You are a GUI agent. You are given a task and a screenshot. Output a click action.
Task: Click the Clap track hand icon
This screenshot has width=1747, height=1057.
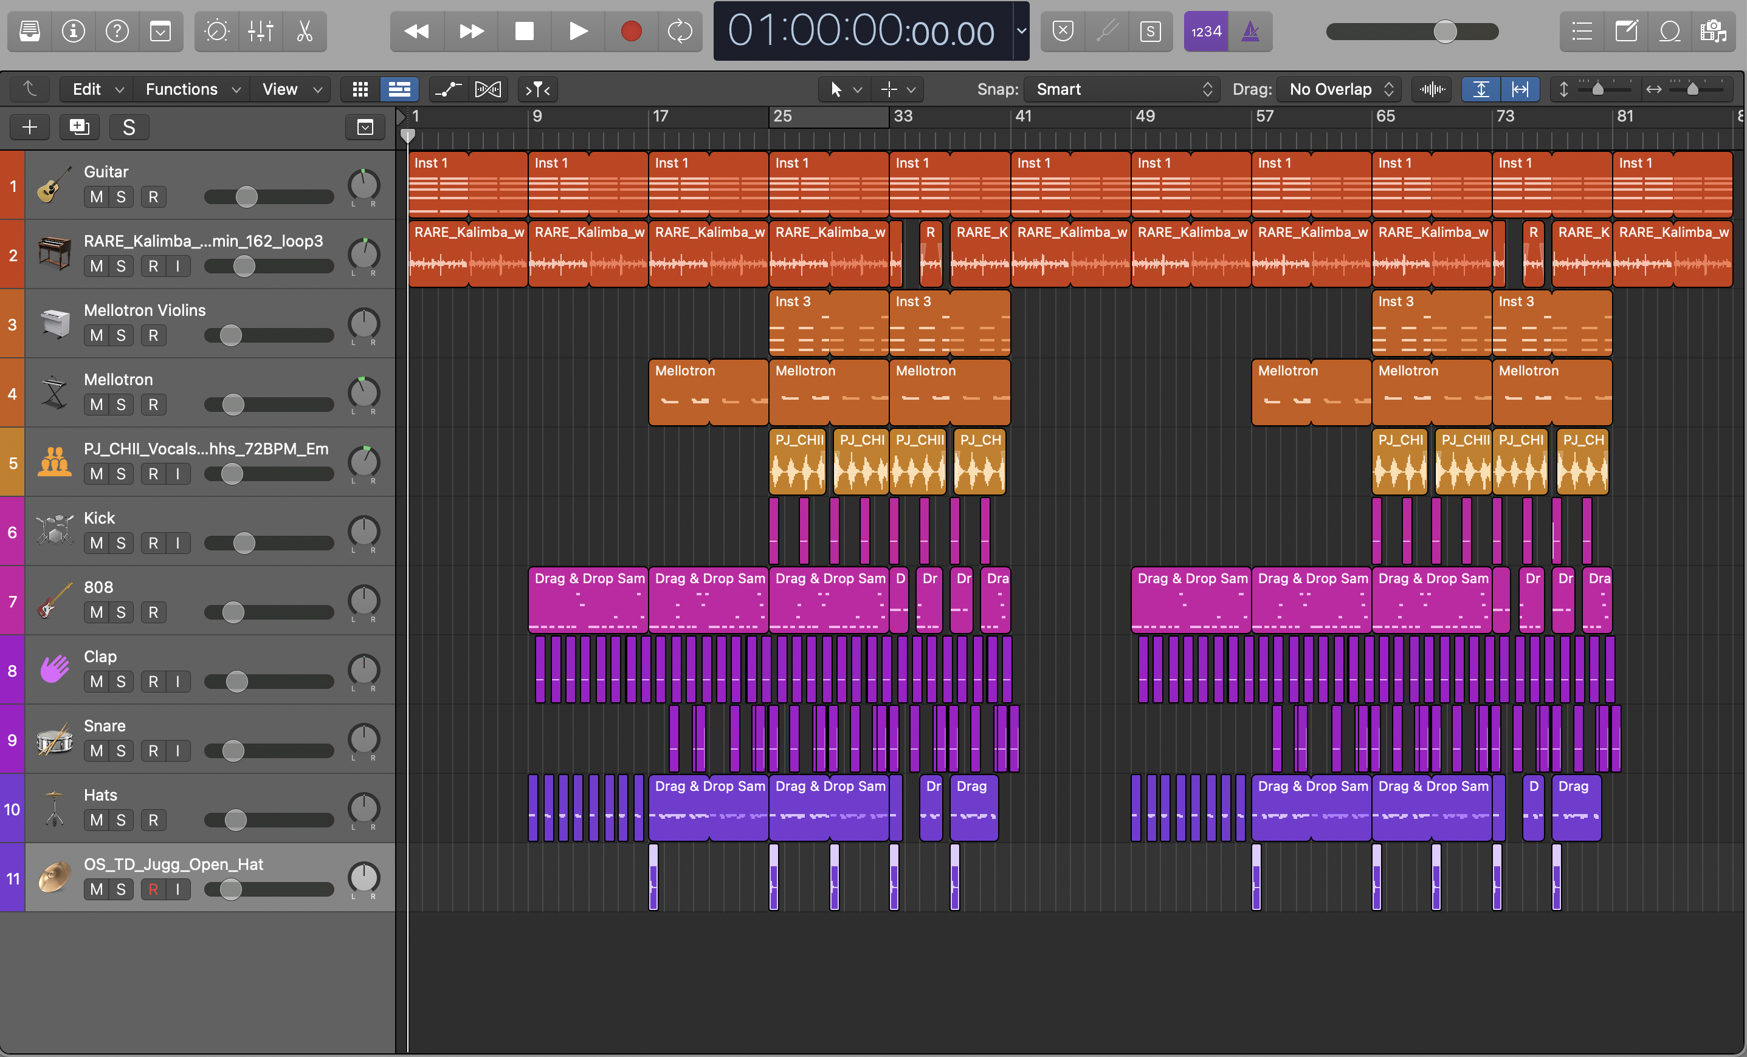55,669
